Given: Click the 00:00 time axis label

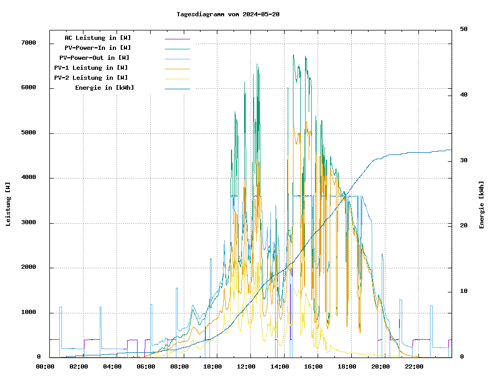Looking at the screenshot, I should click(45, 366).
